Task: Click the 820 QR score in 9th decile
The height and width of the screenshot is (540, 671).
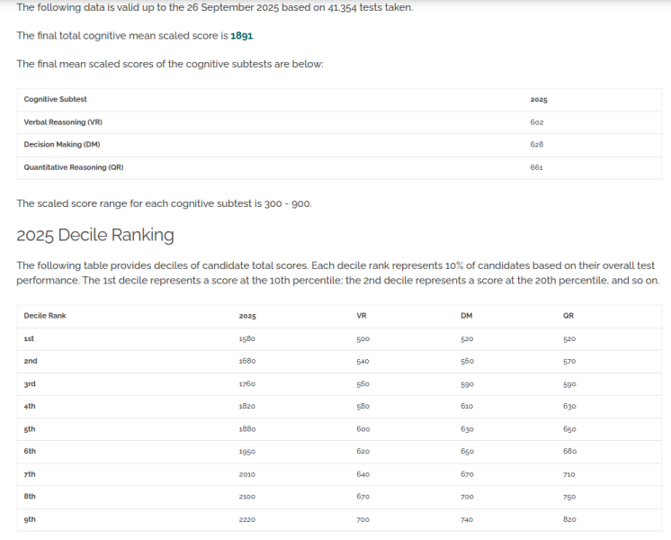Action: (569, 519)
